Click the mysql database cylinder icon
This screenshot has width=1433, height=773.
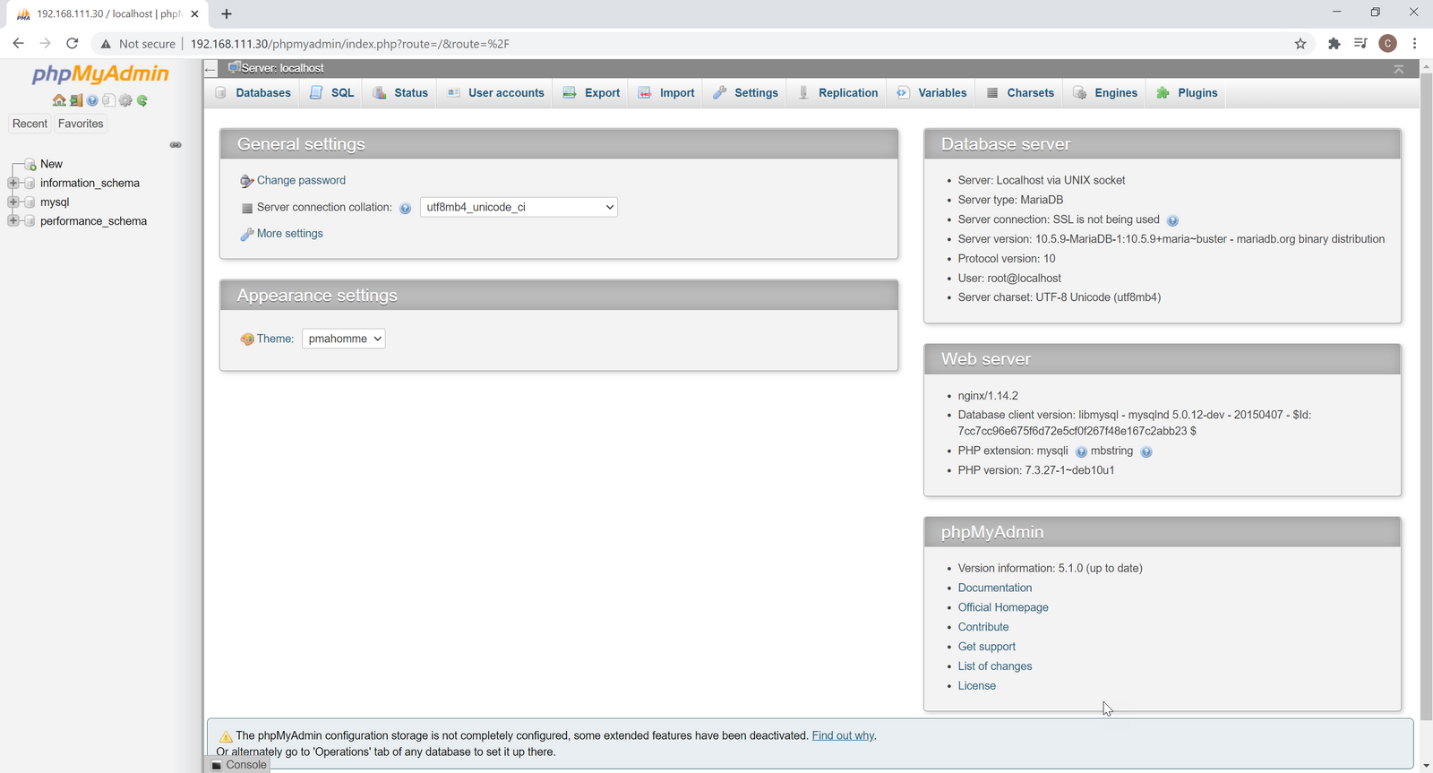30,202
